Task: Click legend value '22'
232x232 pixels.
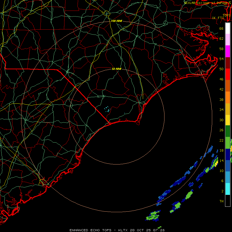Action: point(221,140)
